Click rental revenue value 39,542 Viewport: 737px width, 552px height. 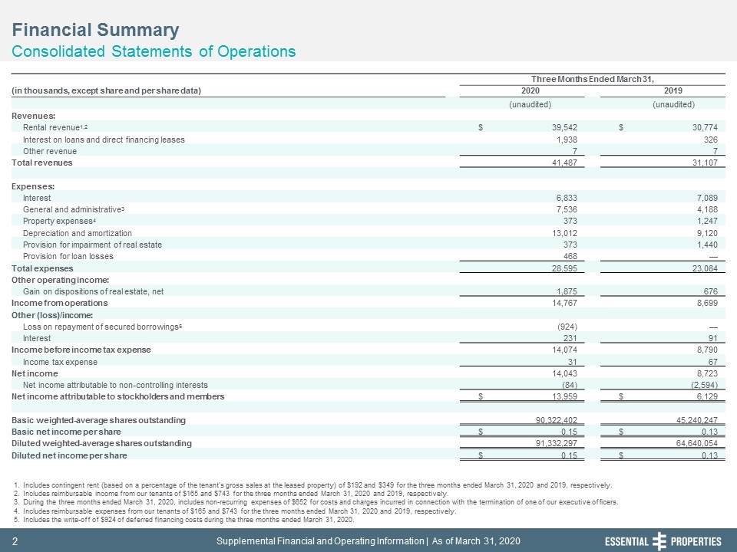(x=564, y=127)
